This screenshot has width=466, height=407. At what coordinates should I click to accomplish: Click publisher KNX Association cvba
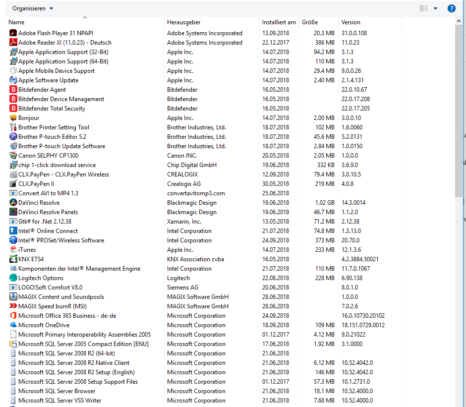pyautogui.click(x=195, y=259)
